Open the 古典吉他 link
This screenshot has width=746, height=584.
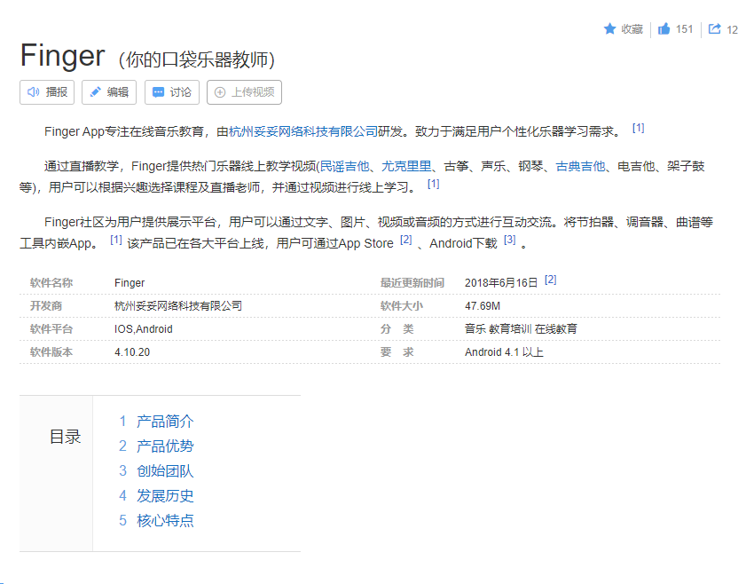tap(580, 166)
